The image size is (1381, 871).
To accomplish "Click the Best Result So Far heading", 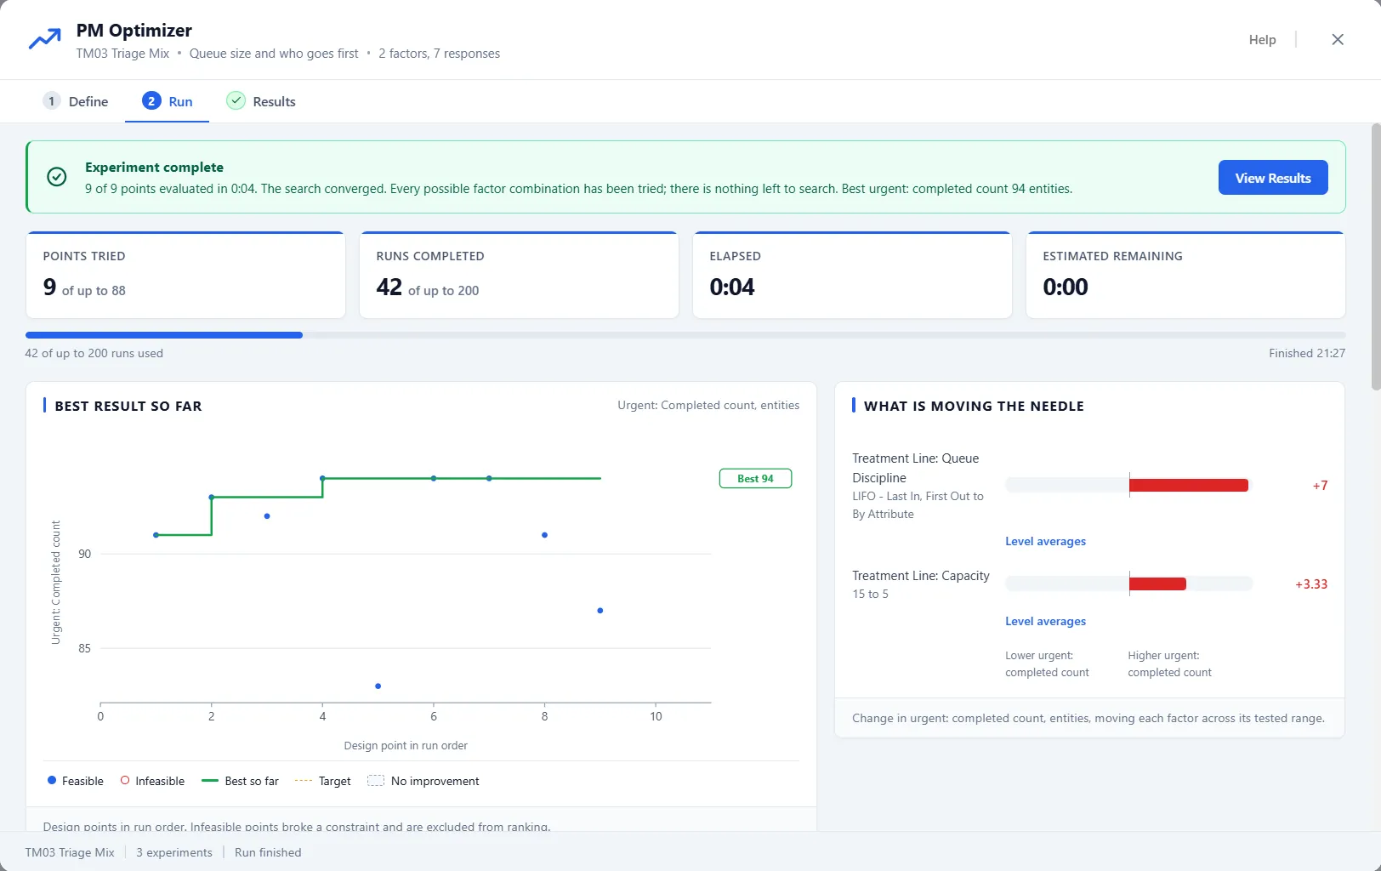I will tap(128, 407).
